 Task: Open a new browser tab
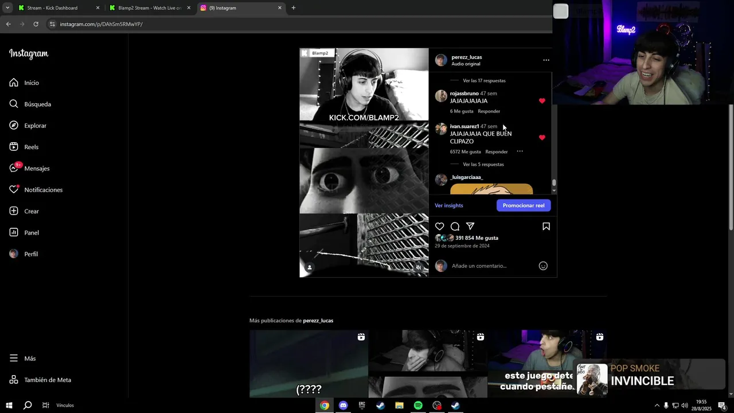(294, 8)
